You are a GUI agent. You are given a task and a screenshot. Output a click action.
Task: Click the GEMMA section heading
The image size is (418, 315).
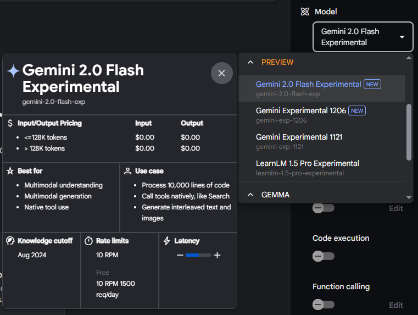pyautogui.click(x=275, y=195)
